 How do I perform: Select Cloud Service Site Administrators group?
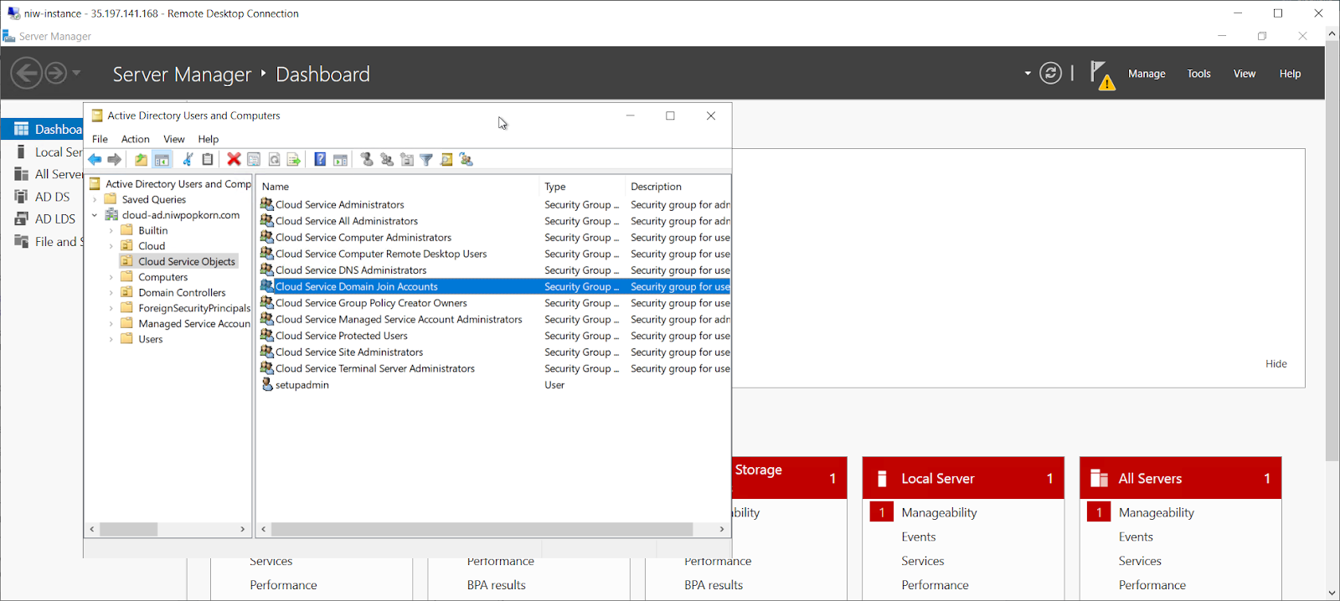click(x=349, y=352)
